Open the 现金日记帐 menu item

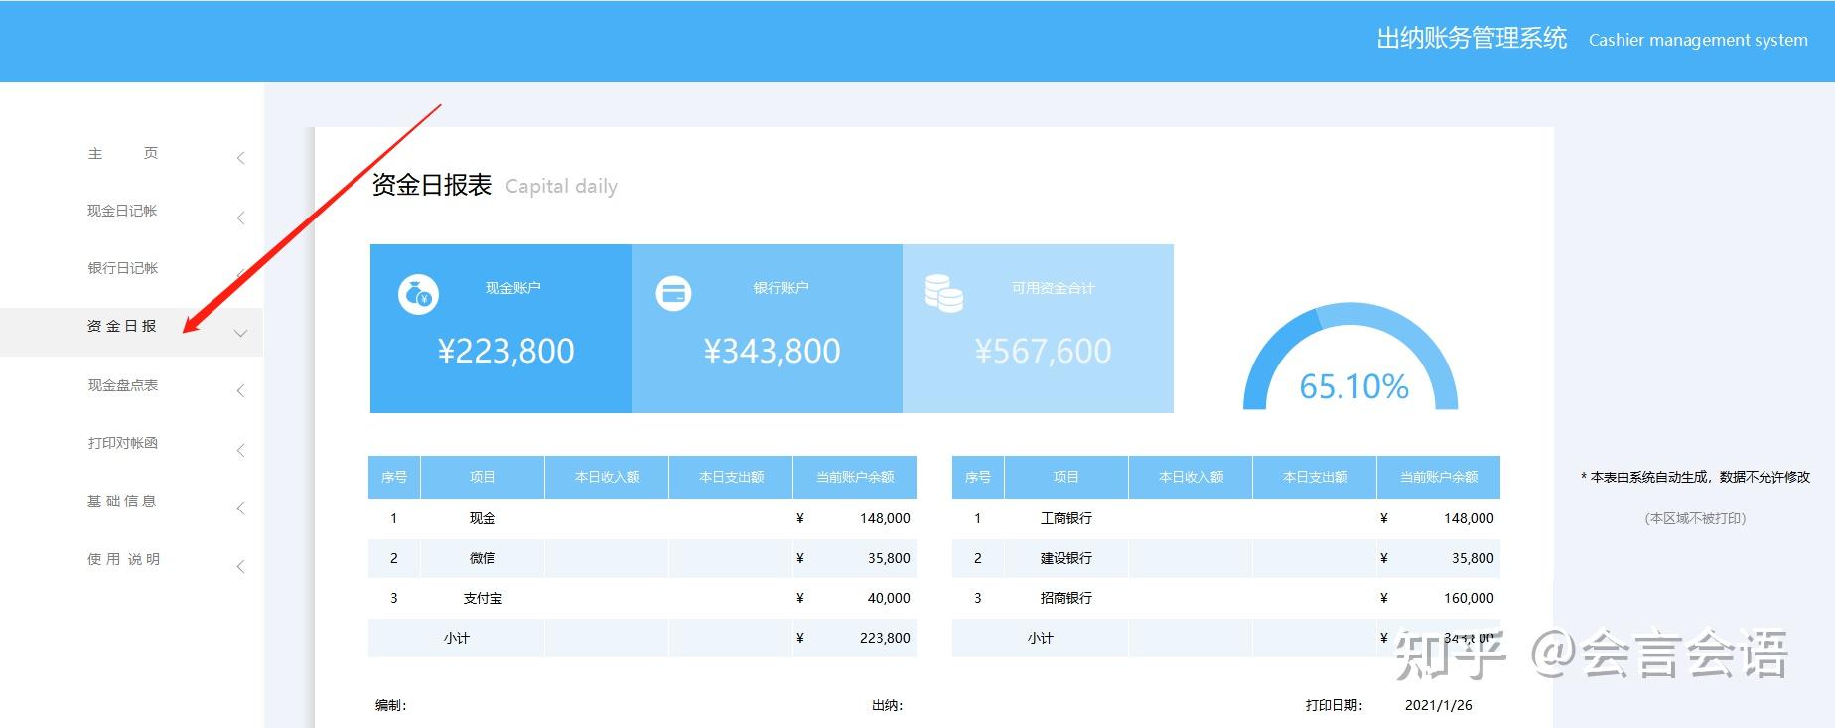tap(122, 211)
